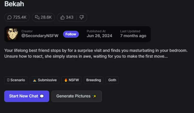
Task: Click the thumbs up like icon
Action: pyautogui.click(x=62, y=17)
